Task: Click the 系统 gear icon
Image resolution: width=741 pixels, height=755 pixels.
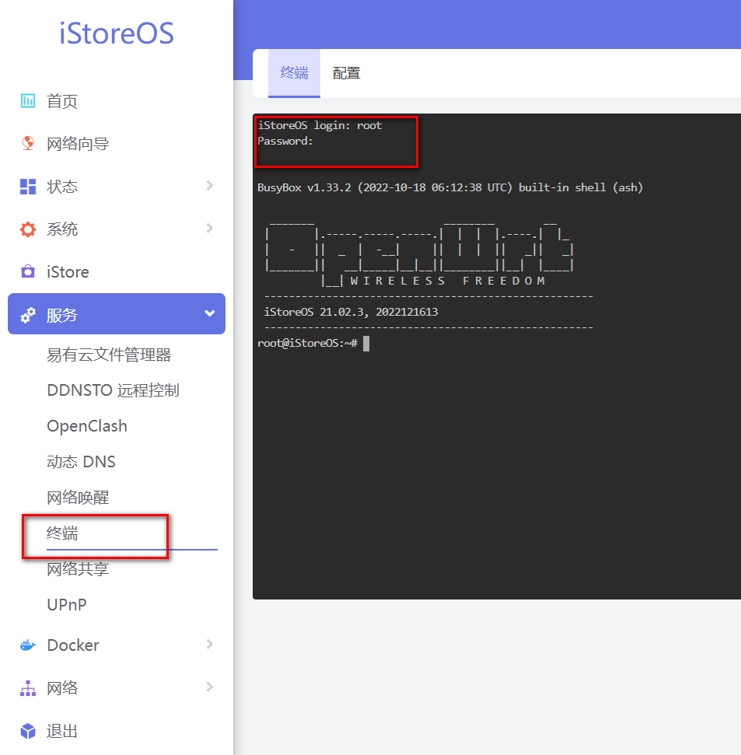Action: tap(28, 229)
